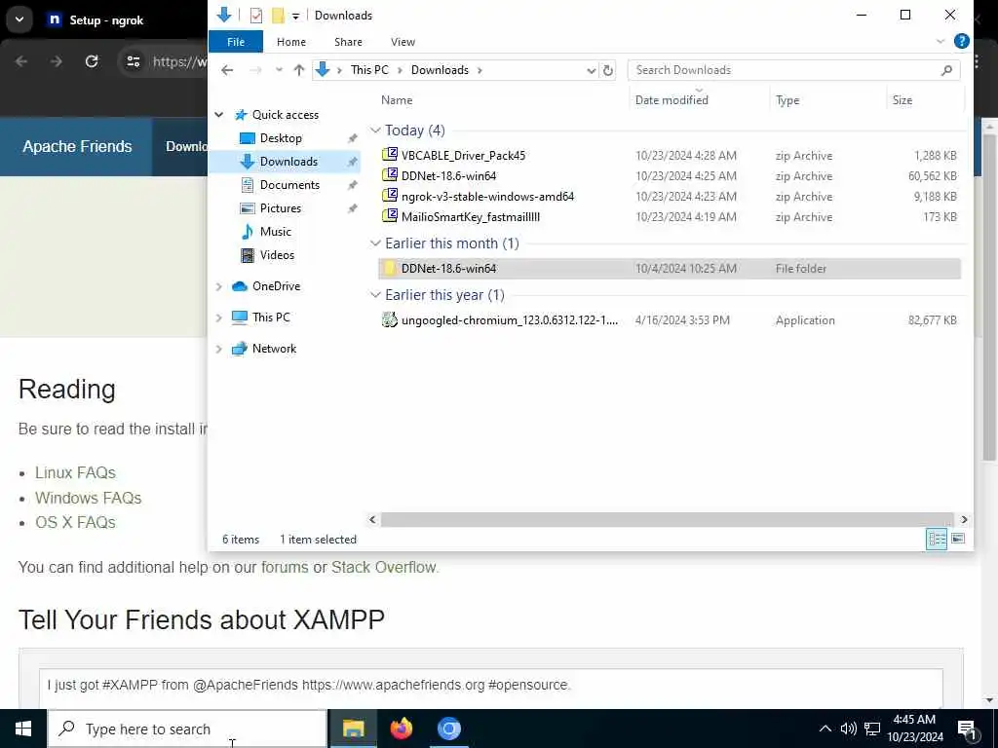Collapse the Earlier this year group
The image size is (998, 748).
375,294
